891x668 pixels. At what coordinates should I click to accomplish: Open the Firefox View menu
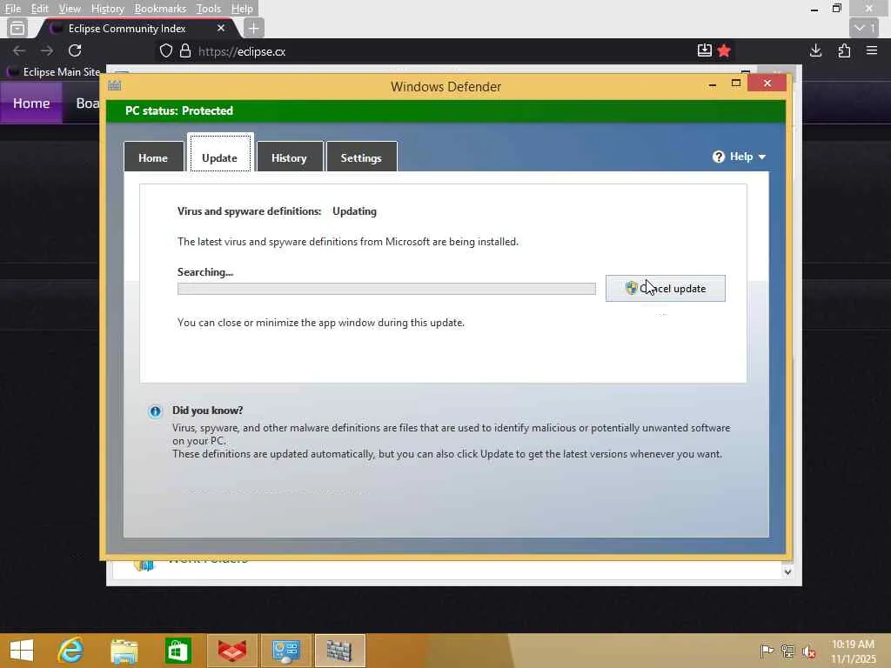pyautogui.click(x=70, y=9)
